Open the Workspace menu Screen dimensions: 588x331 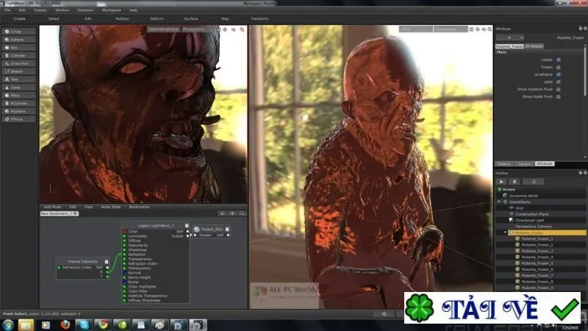pos(112,10)
